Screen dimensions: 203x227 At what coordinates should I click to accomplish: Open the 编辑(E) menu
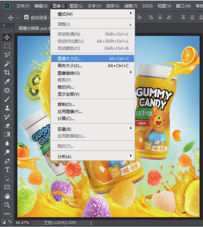pos(41,6)
